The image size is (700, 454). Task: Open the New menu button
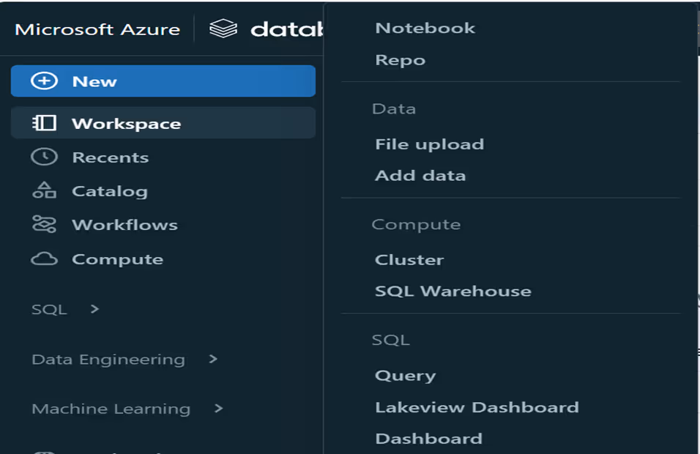coord(163,81)
